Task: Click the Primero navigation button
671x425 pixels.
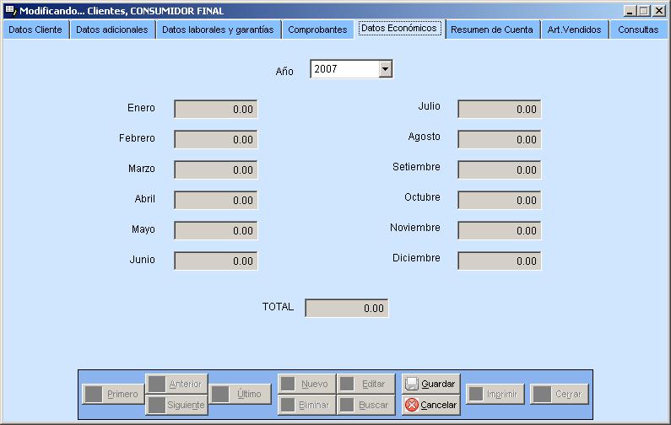Action: [114, 395]
